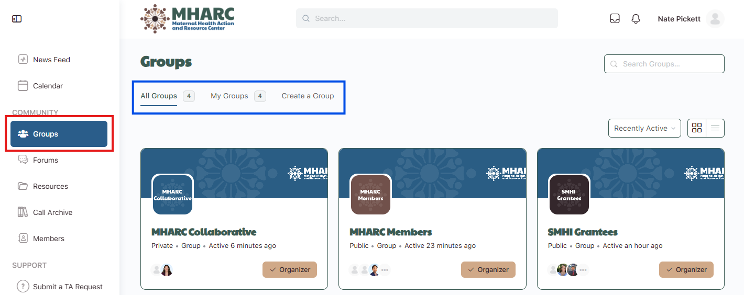Open Organizer options for MHARC Members
This screenshot has width=744, height=295.
click(488, 269)
